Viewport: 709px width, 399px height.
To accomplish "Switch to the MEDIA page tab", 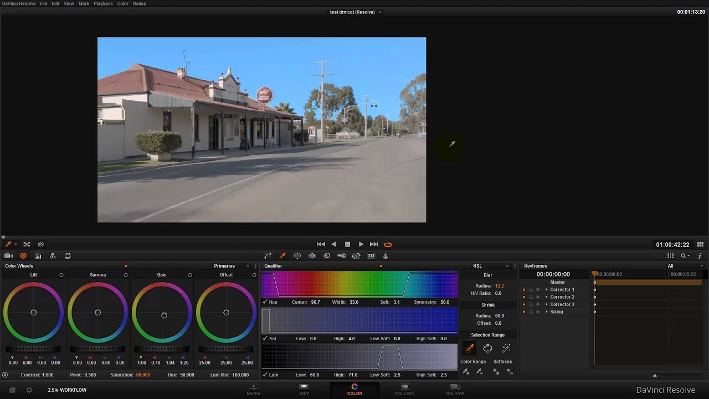I will tap(253, 390).
